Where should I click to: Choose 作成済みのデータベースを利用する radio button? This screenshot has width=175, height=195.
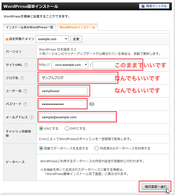pyautogui.click(x=96, y=149)
